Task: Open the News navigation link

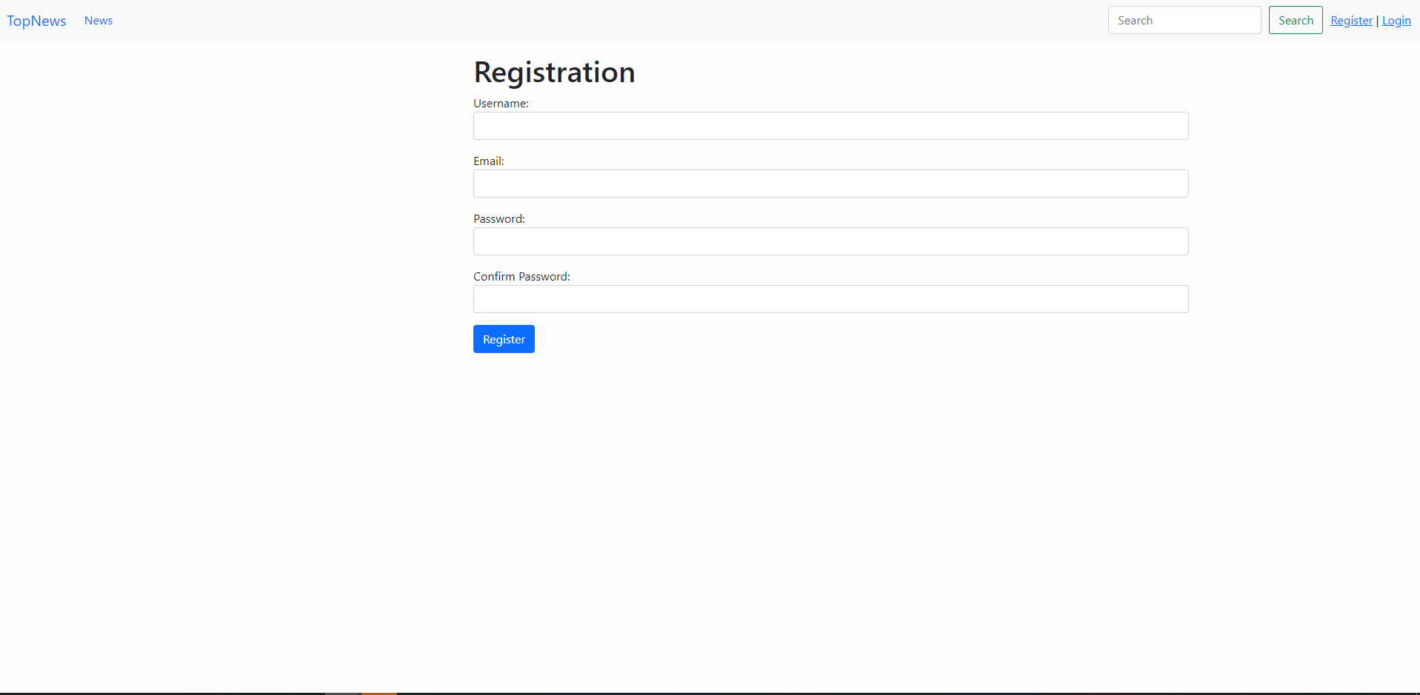Action: (98, 20)
